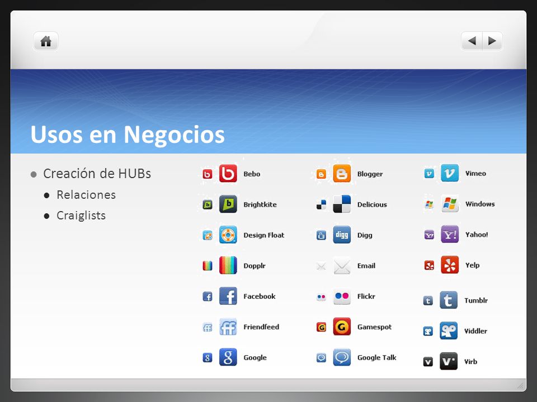Click the small Delicious icon
This screenshot has height=402, width=537.
coord(321,205)
